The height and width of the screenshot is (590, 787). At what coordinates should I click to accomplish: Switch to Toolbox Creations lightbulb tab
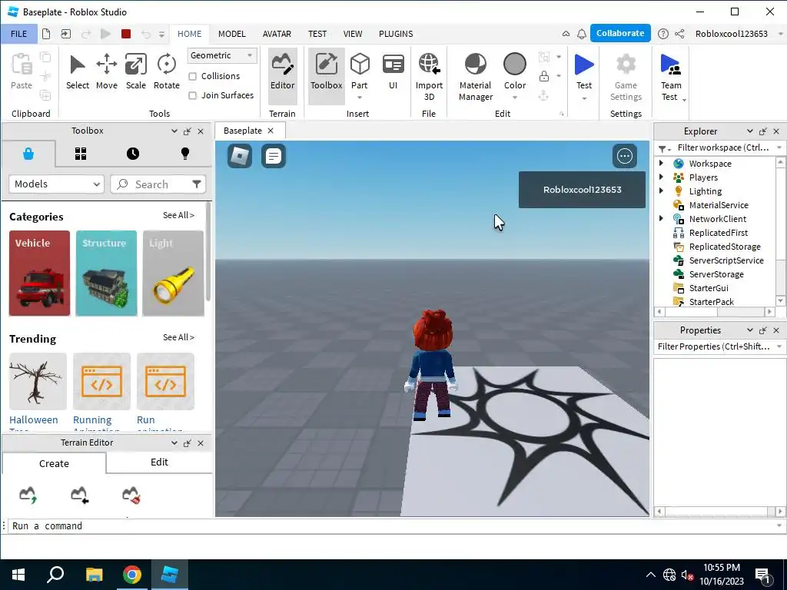click(185, 154)
